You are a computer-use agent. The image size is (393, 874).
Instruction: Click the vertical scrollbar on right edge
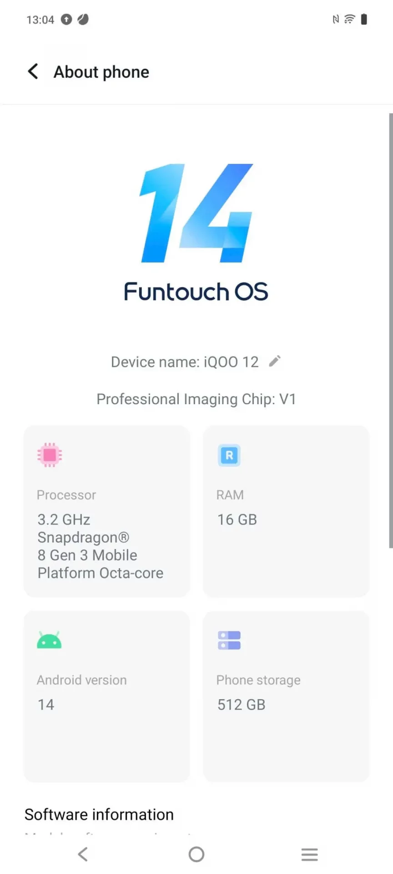391,330
